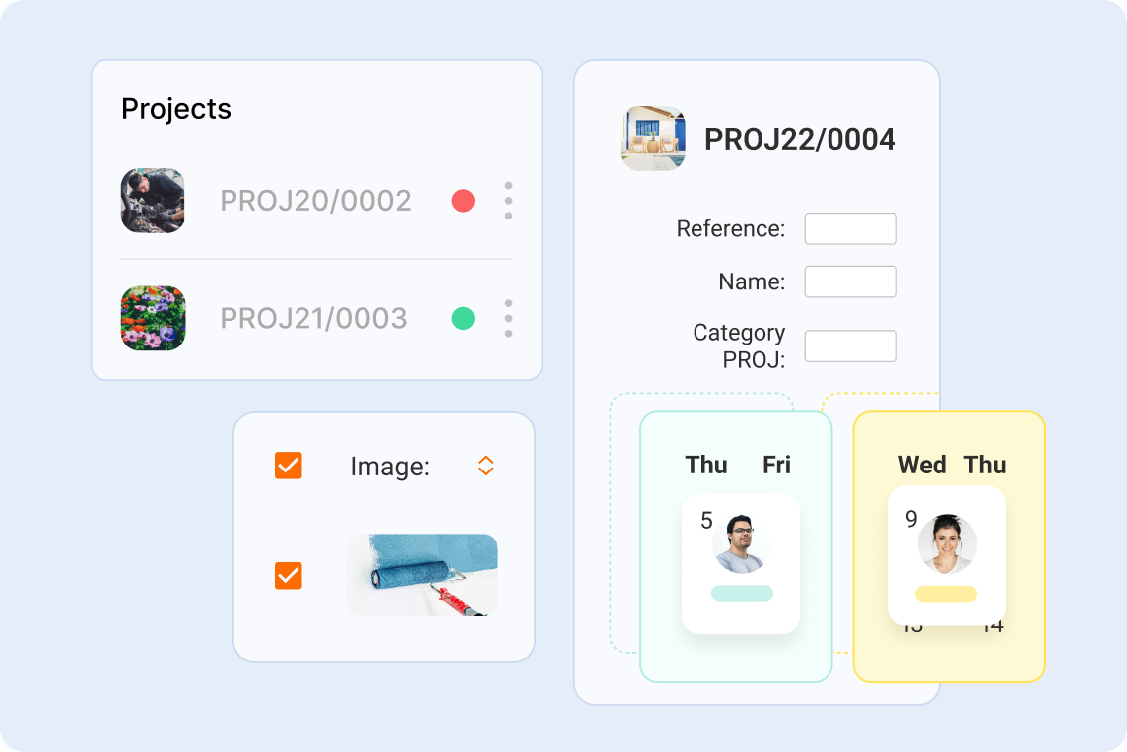Viewport: 1127px width, 752px height.
Task: Click the red status dot for PROJ20/0002
Action: point(463,201)
